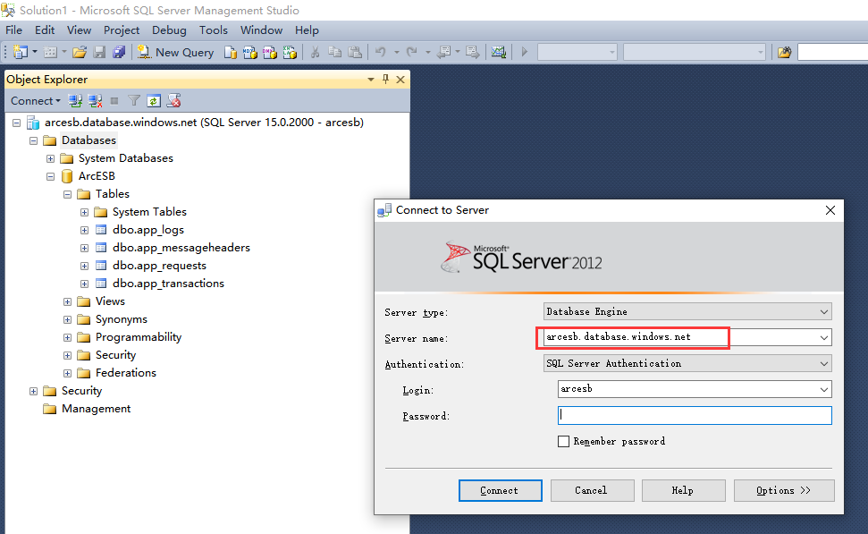The height and width of the screenshot is (534, 868).
Task: Click the Connect button in dialog
Action: pos(501,491)
